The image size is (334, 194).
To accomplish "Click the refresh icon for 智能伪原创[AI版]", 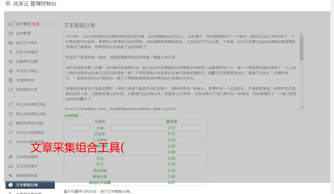I will tap(10, 123).
